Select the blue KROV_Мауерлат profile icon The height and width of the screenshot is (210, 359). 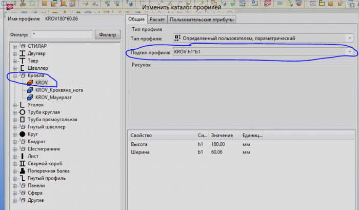pos(30,98)
